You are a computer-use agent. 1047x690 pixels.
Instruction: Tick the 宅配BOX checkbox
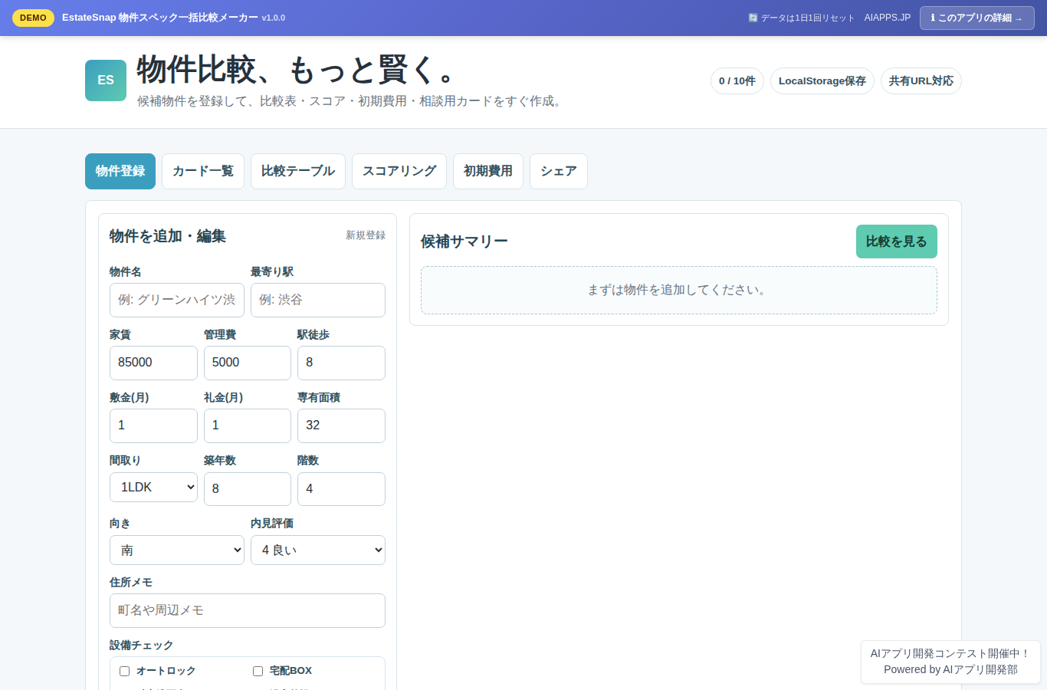click(x=258, y=671)
